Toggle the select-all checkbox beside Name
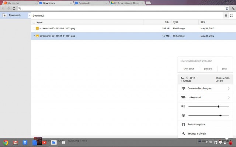The height and width of the screenshot is (147, 236). pyautogui.click(x=34, y=22)
